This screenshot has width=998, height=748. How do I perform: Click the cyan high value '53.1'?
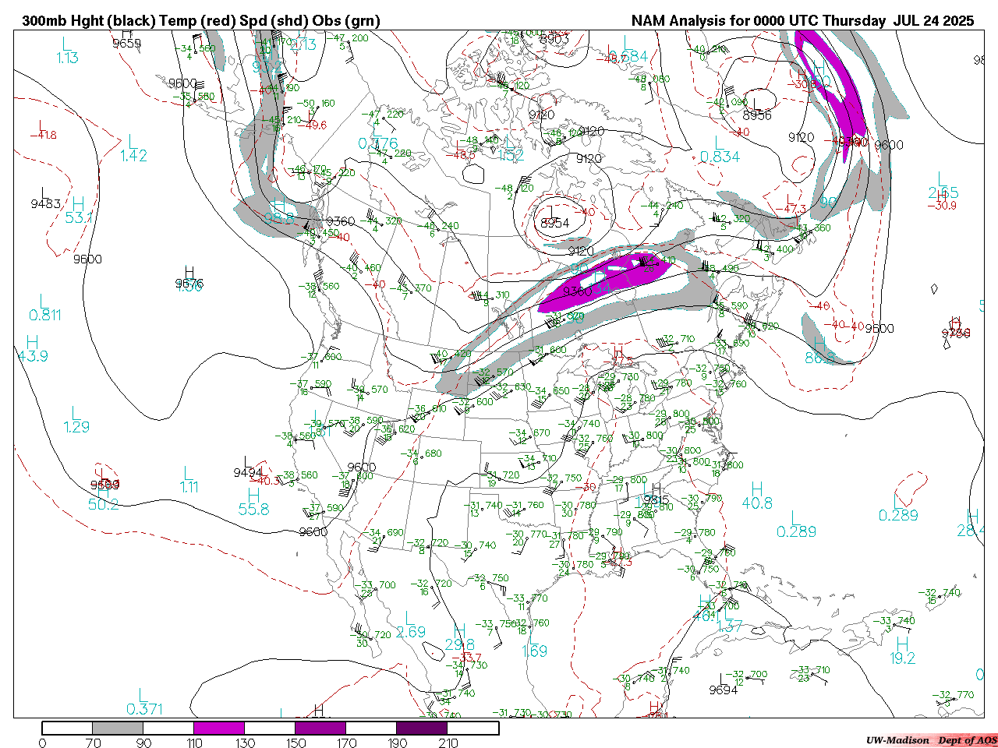pyautogui.click(x=79, y=217)
